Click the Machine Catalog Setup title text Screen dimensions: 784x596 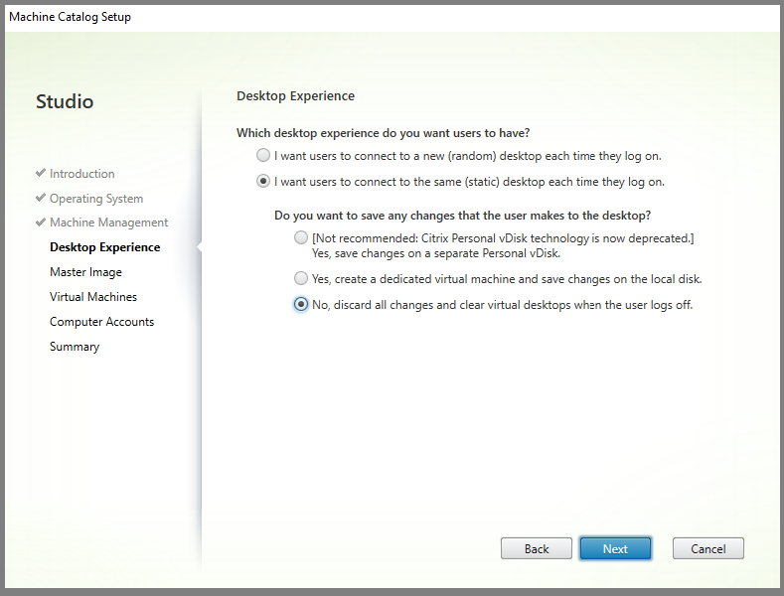click(70, 17)
